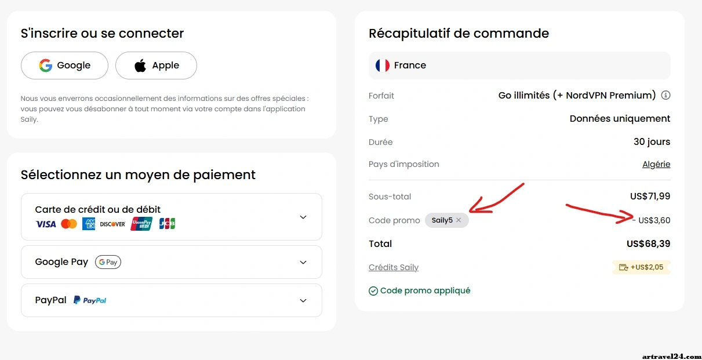Click the info icon next to Go illimités
702x360 pixels.
[x=666, y=95]
